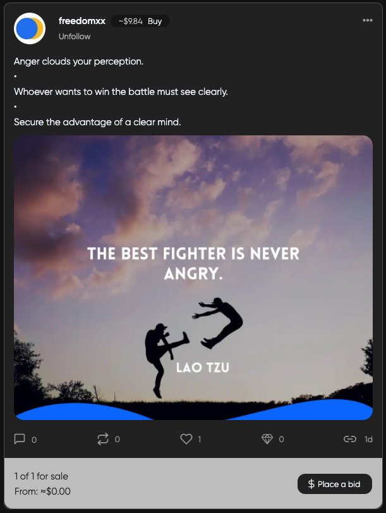Click the repost count of 0
386x513 pixels.
(118, 439)
